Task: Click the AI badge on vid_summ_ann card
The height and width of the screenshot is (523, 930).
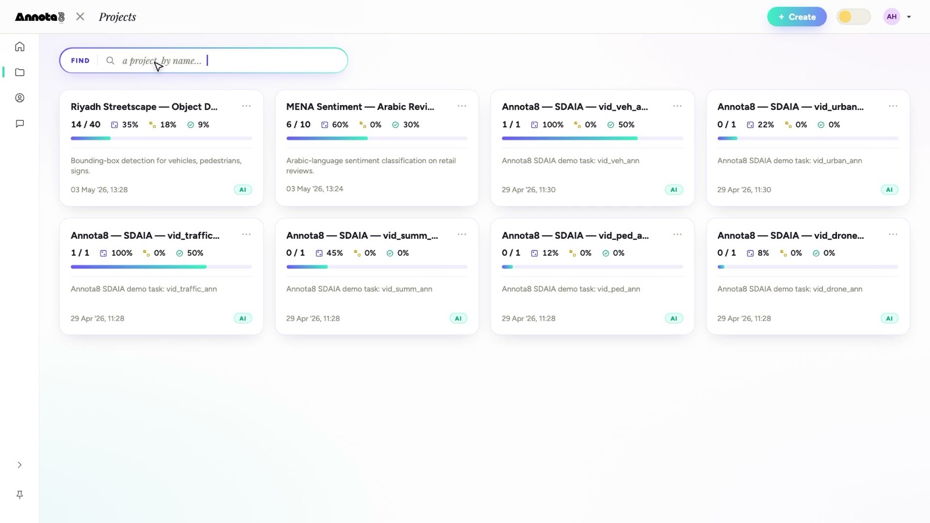Action: tap(459, 318)
